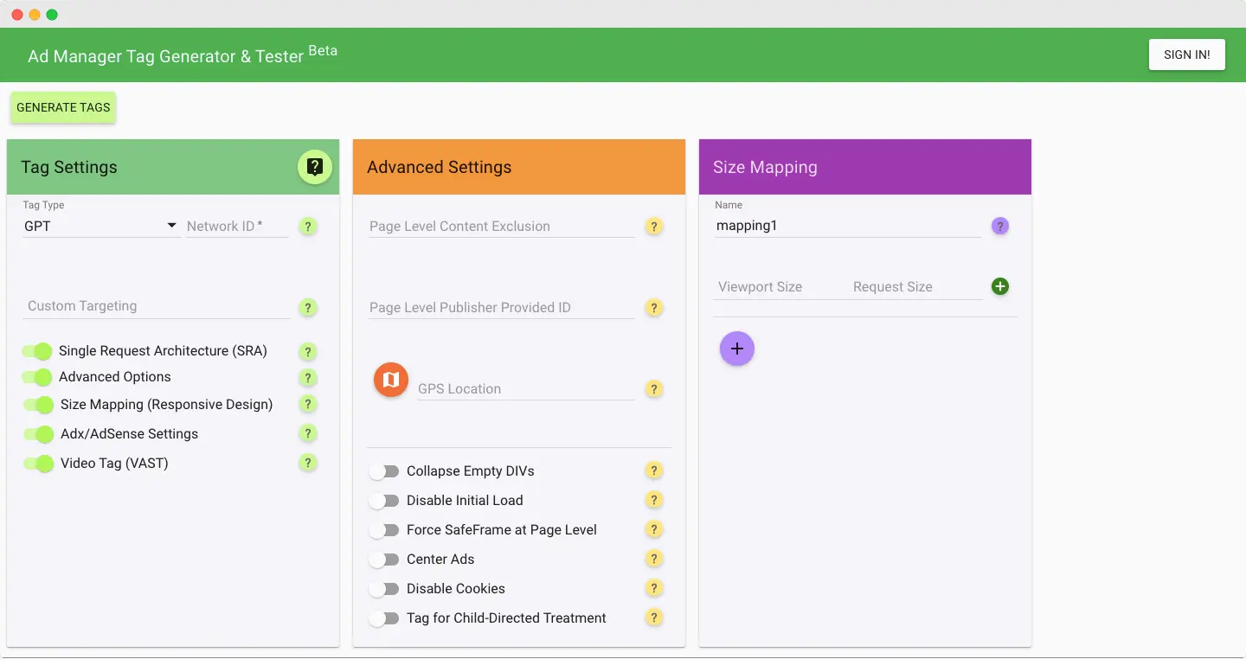Click the GENERATE TAGS button
Viewport: 1246px width, 659px height.
pyautogui.click(x=62, y=107)
